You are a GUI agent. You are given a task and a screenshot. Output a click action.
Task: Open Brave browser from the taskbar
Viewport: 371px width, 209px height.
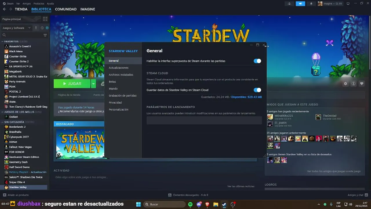[207, 204]
